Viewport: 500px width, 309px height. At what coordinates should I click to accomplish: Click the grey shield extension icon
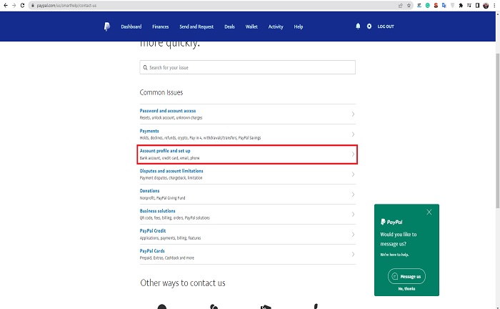[452, 6]
